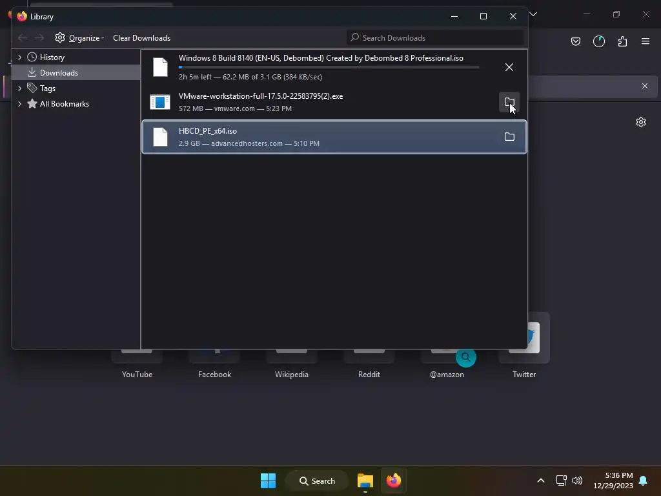The image size is (661, 496).
Task: Click the Windows 8 ISO download progress bar
Action: 329,67
